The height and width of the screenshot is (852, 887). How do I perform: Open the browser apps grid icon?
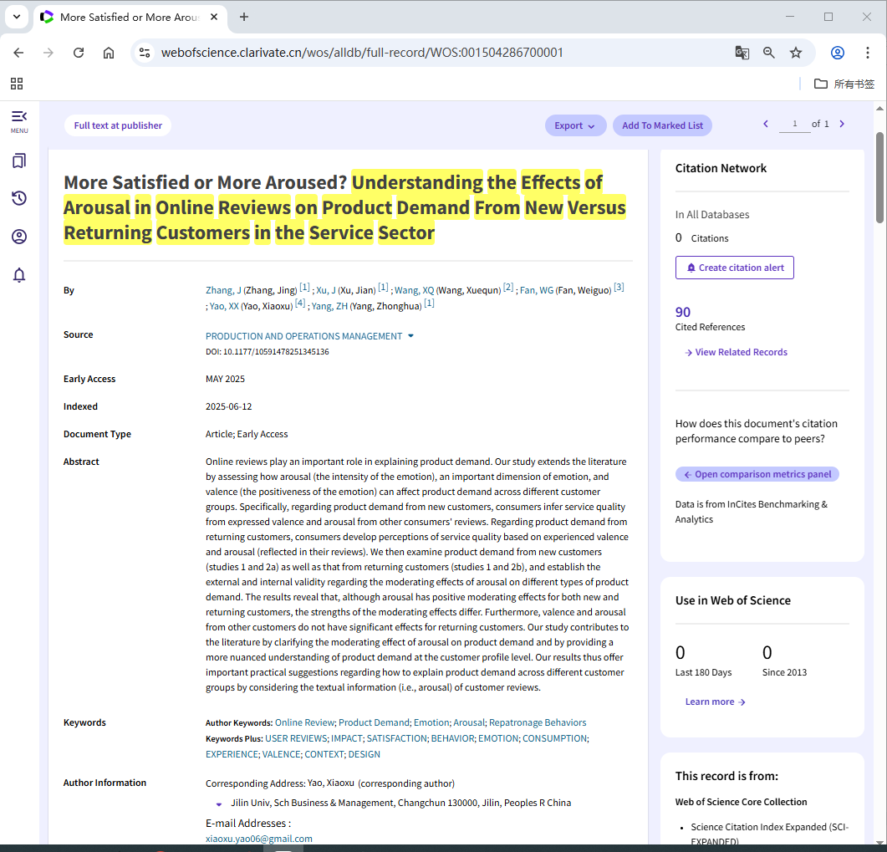pyautogui.click(x=17, y=84)
